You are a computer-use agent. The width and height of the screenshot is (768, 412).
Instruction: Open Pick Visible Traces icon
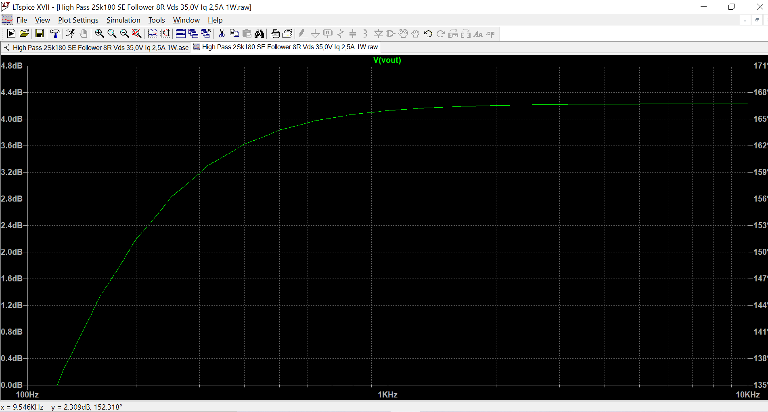pyautogui.click(x=165, y=34)
